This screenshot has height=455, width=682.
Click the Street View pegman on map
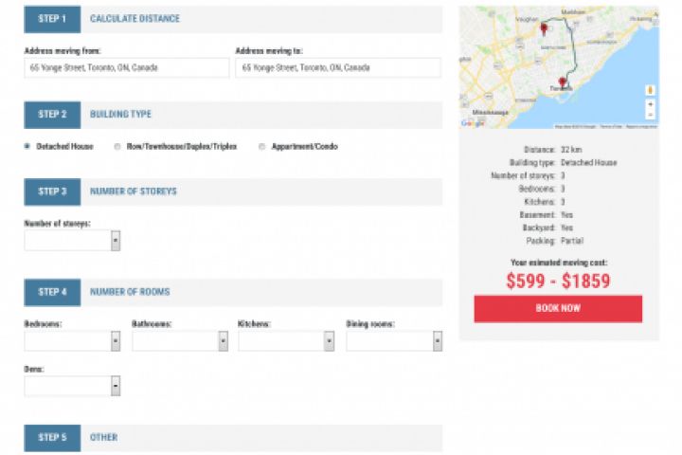651,89
